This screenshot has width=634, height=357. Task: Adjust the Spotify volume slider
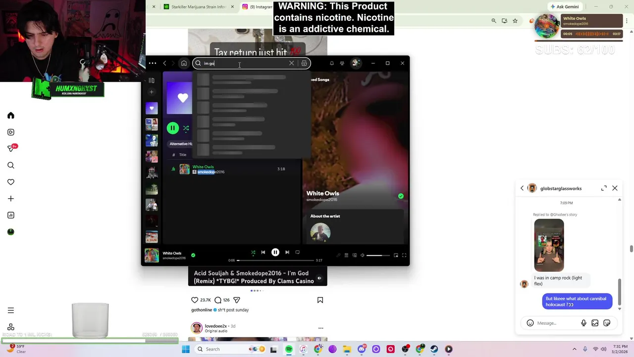click(x=377, y=255)
